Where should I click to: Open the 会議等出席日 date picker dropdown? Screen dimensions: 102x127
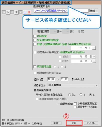click(x=94, y=48)
